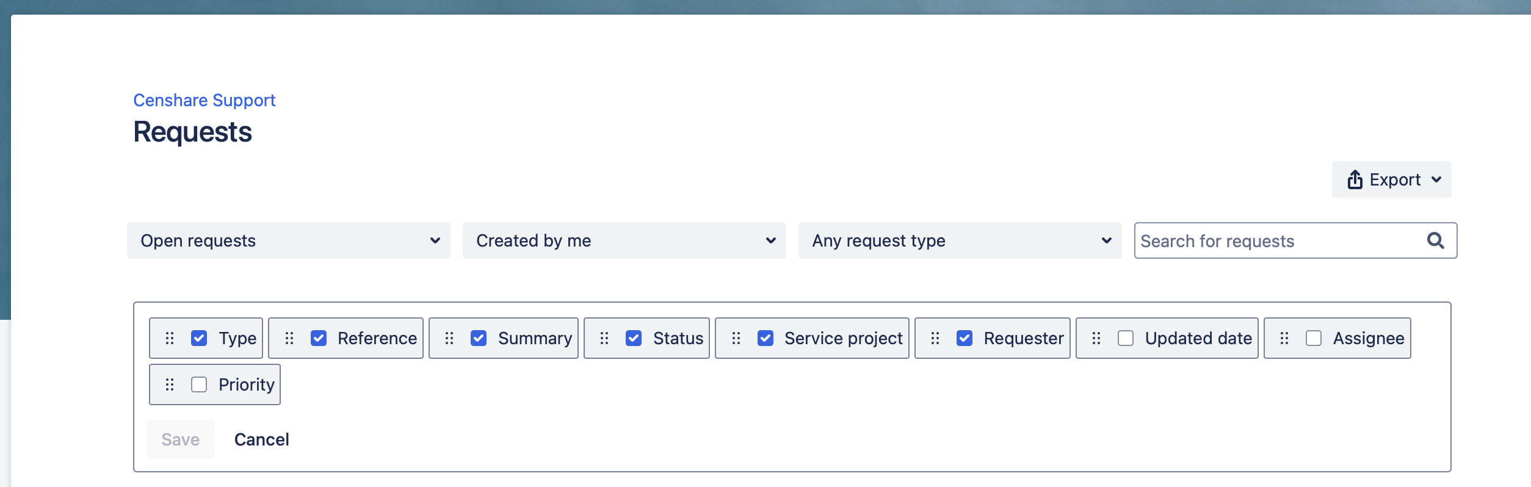Uncheck the Requester column checkbox
Screen dimensions: 1531x487
point(965,338)
